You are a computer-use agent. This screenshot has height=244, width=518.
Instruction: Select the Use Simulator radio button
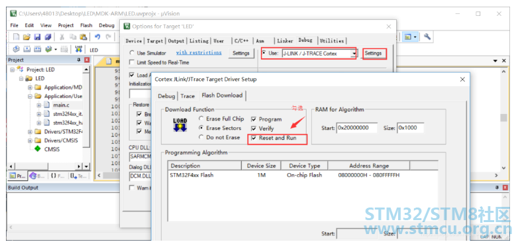click(x=132, y=53)
